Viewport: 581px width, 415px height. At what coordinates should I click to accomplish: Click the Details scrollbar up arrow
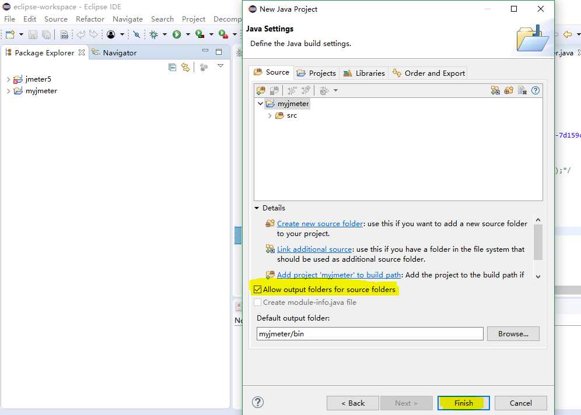click(x=538, y=220)
